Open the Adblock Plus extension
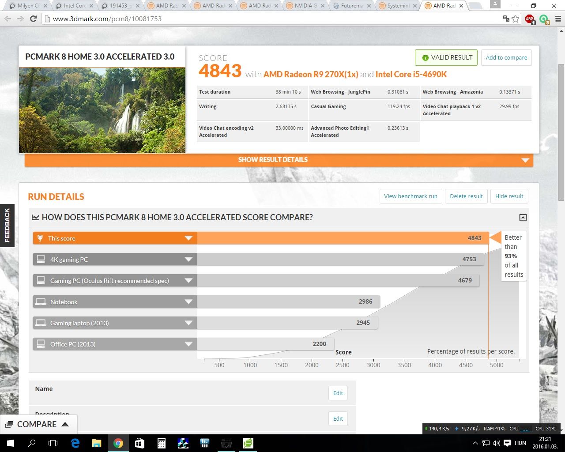Viewport: 565px width, 452px height. click(x=530, y=19)
